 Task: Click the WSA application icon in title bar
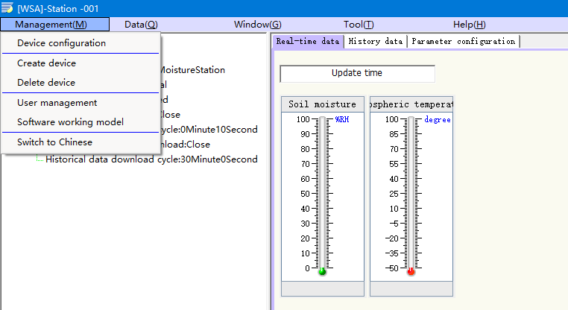(7, 7)
